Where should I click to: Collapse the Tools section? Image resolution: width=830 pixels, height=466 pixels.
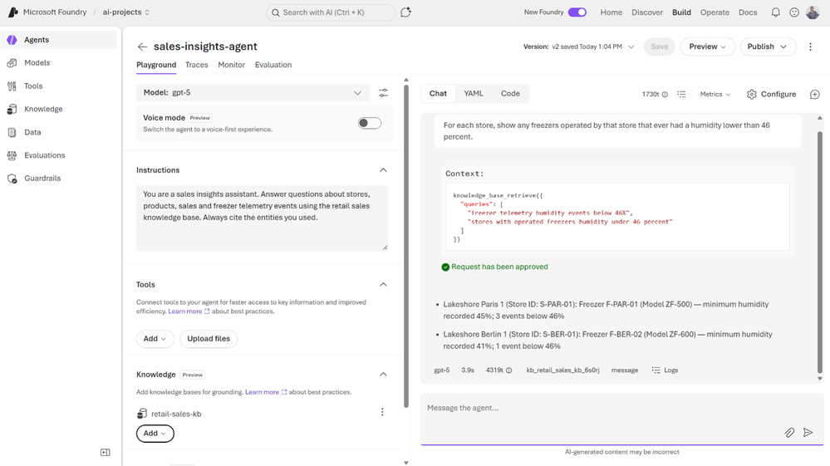pos(383,285)
